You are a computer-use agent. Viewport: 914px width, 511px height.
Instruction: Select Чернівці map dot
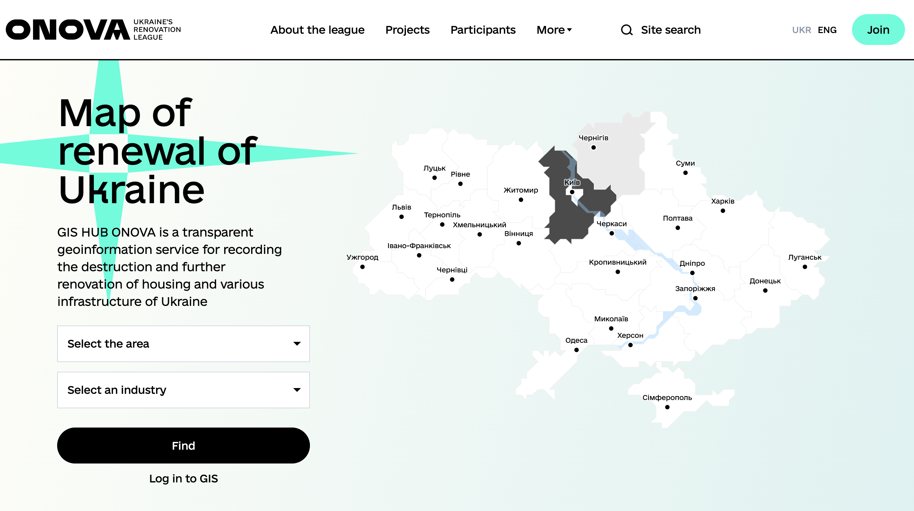[x=452, y=280]
